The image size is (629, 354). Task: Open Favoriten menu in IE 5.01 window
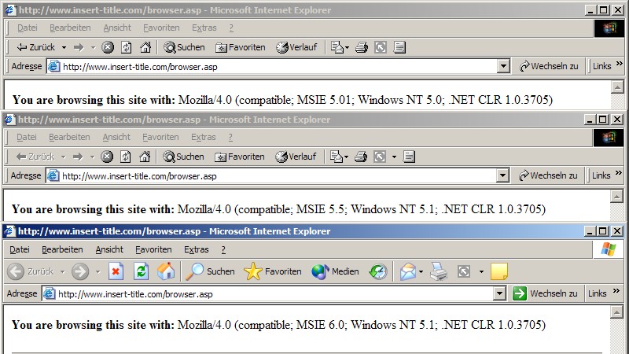point(161,28)
